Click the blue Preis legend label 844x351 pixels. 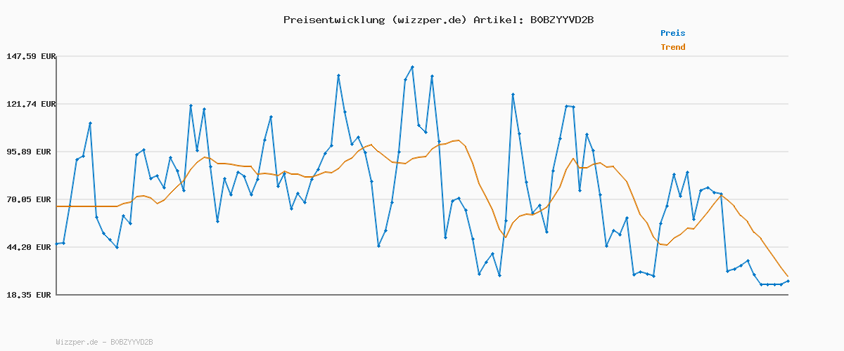click(x=672, y=33)
